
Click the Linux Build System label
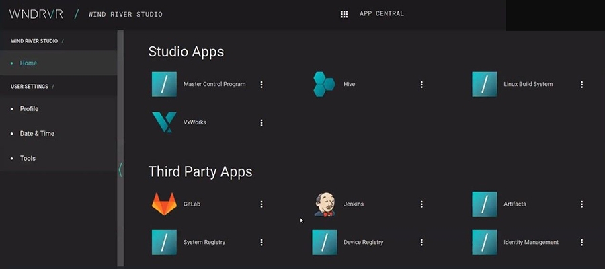pos(528,84)
